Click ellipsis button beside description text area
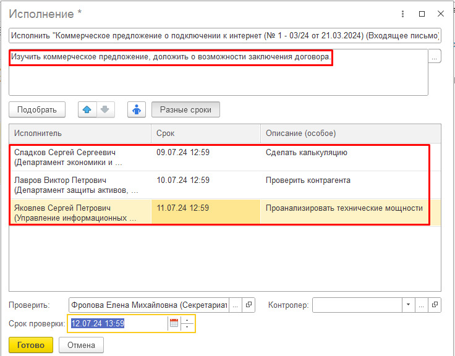455x356 pixels. coord(435,56)
